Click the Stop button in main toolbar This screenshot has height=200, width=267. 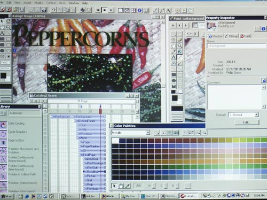pos(105,10)
